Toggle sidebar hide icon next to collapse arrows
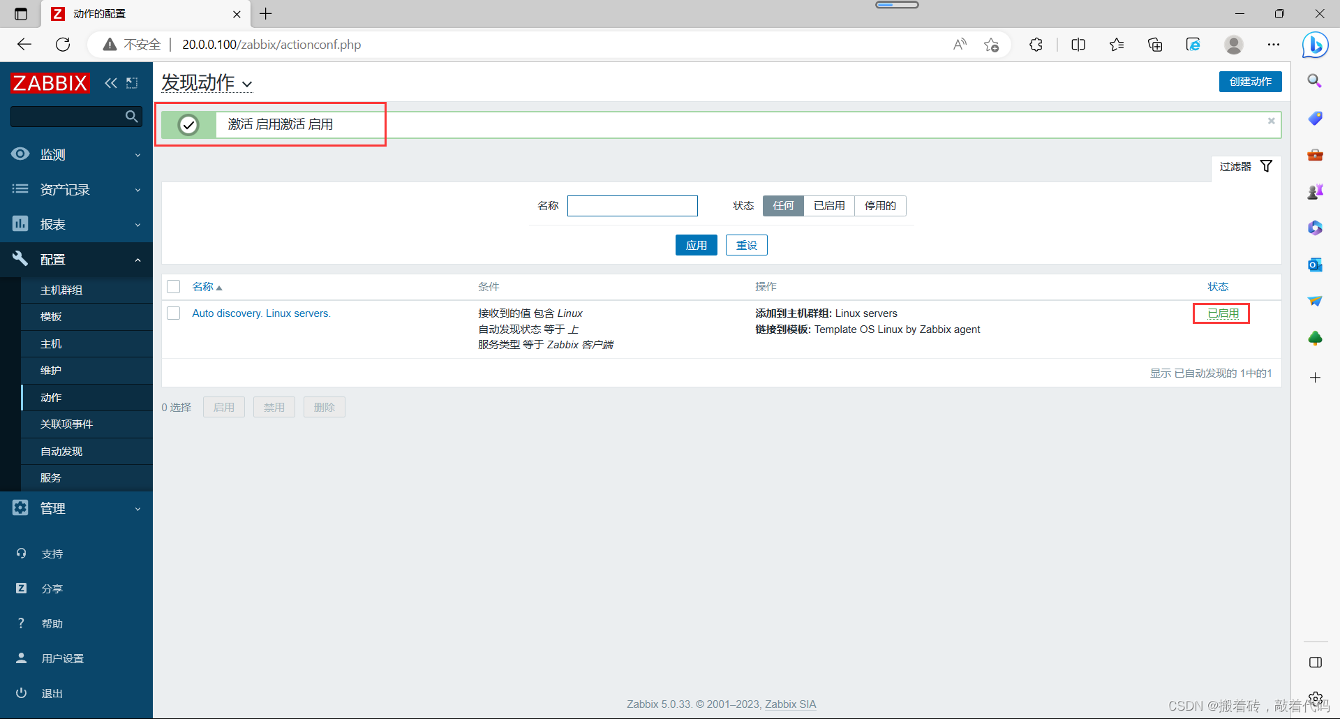 pyautogui.click(x=132, y=83)
